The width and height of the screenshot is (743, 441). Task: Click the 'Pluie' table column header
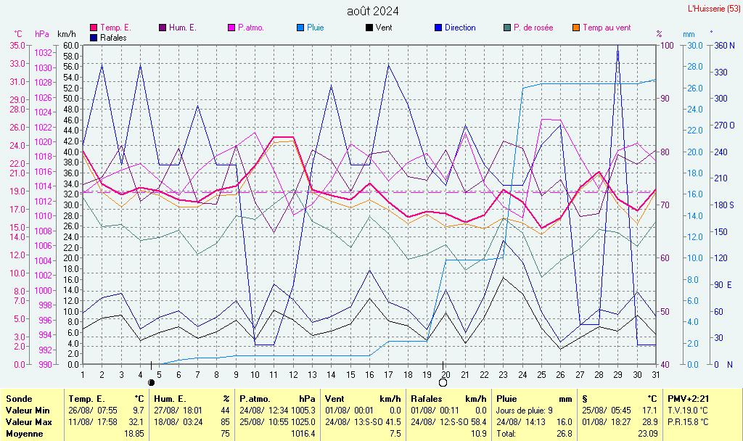[x=506, y=399]
